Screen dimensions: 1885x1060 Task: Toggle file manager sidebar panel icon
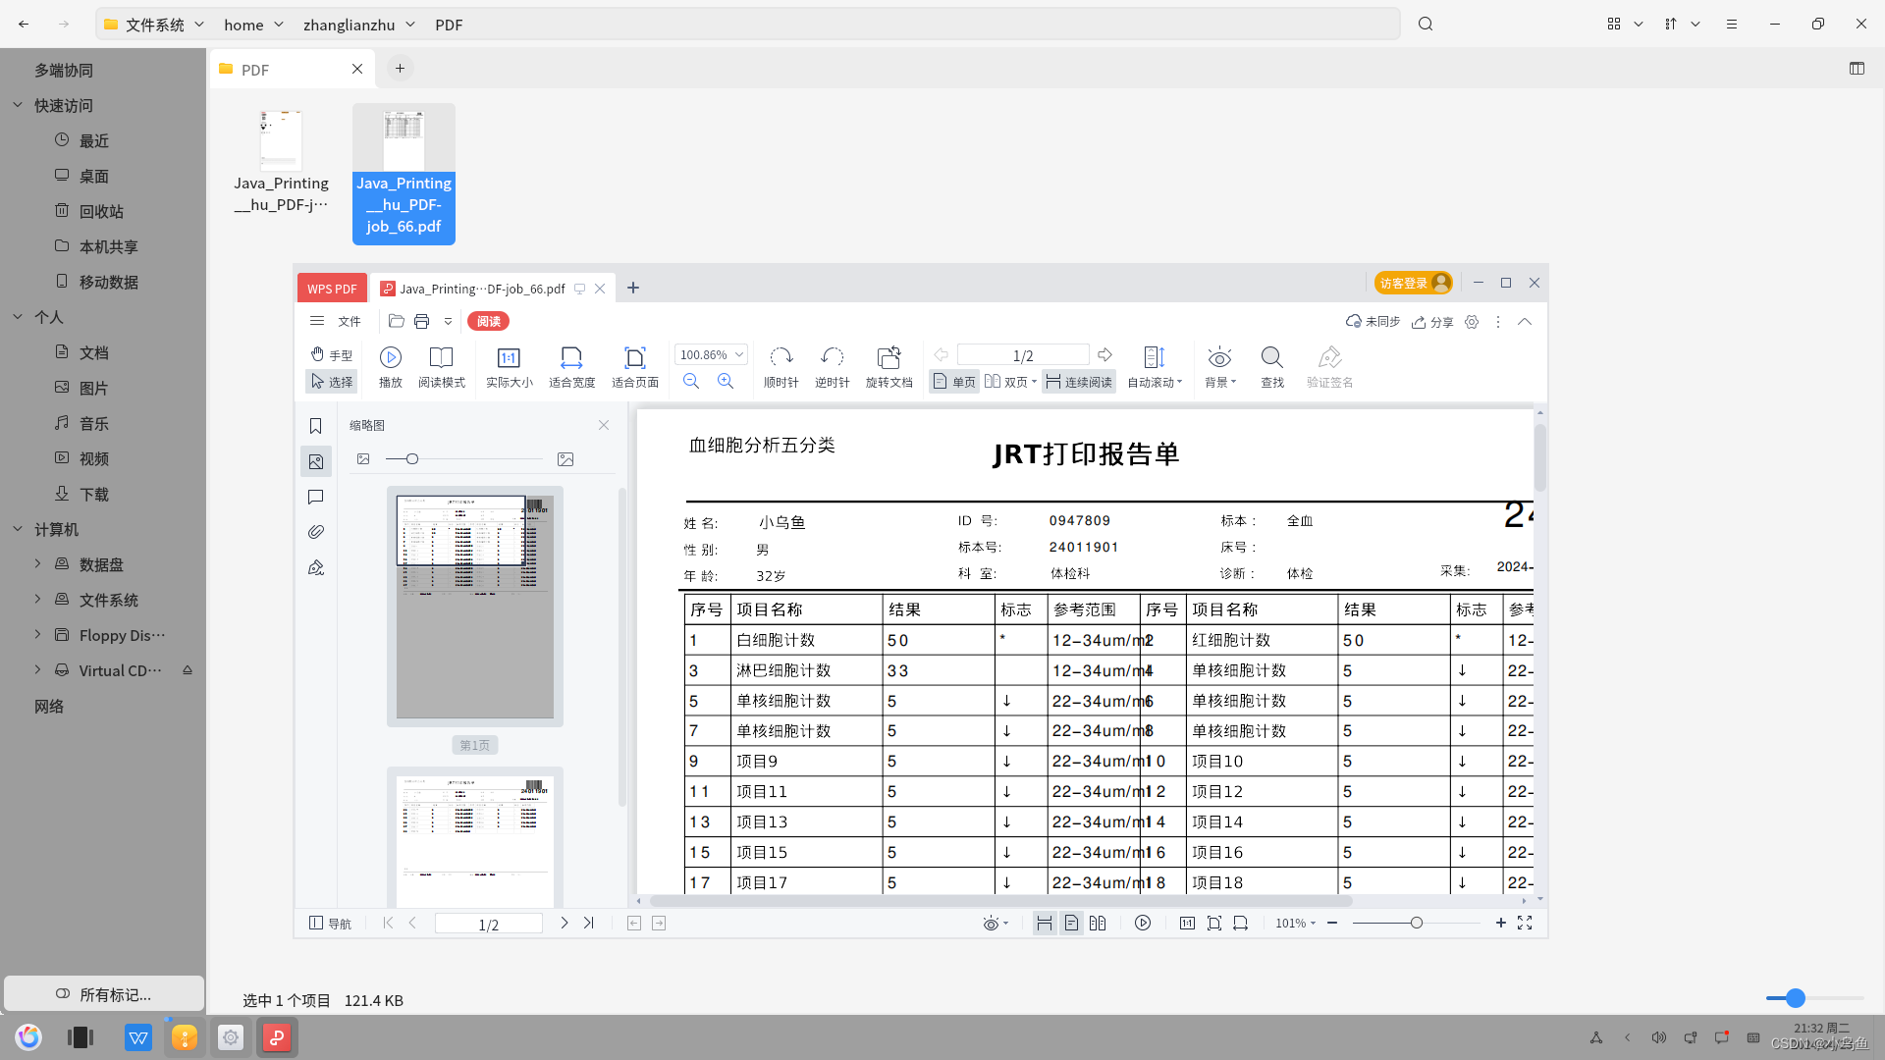coord(1857,68)
